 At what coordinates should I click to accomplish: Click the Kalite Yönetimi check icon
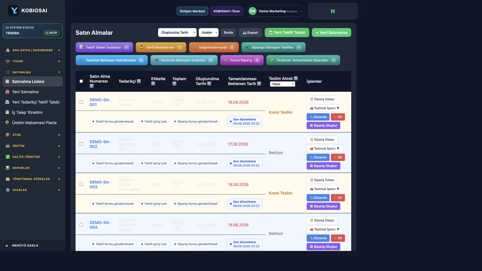pos(8,157)
